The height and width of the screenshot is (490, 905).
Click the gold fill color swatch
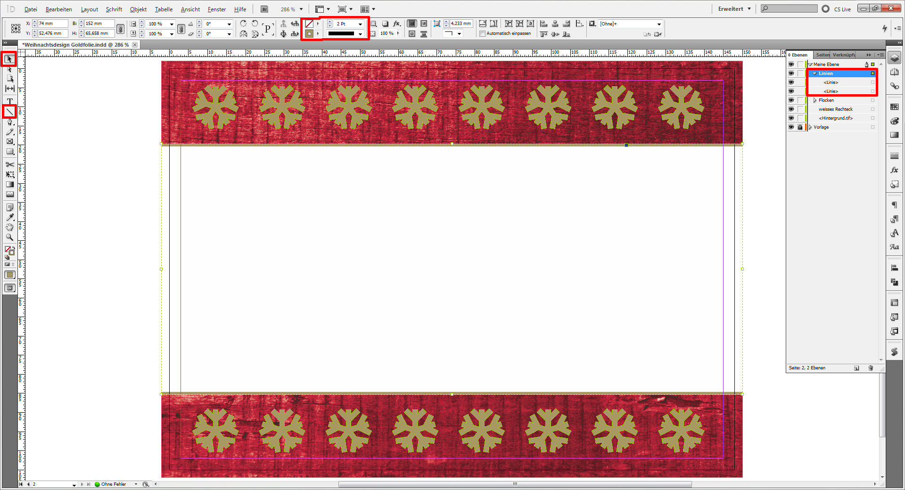click(9, 275)
